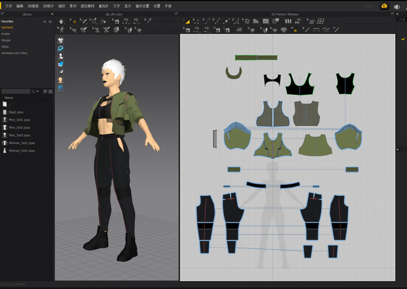Click the garment display icon in 3D view
Image resolution: width=407 pixels, height=289 pixels.
tap(60, 40)
